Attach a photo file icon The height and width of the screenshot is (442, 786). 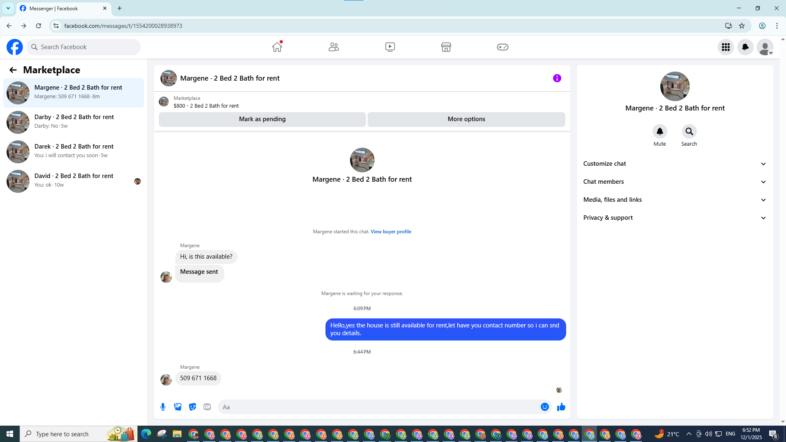(x=178, y=407)
